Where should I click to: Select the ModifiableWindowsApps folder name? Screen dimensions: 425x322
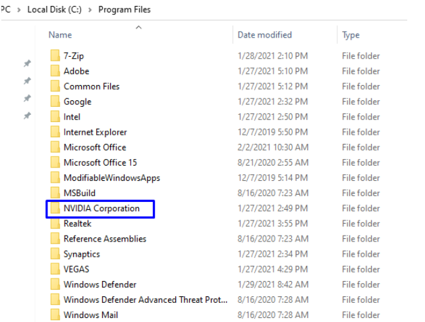point(112,178)
